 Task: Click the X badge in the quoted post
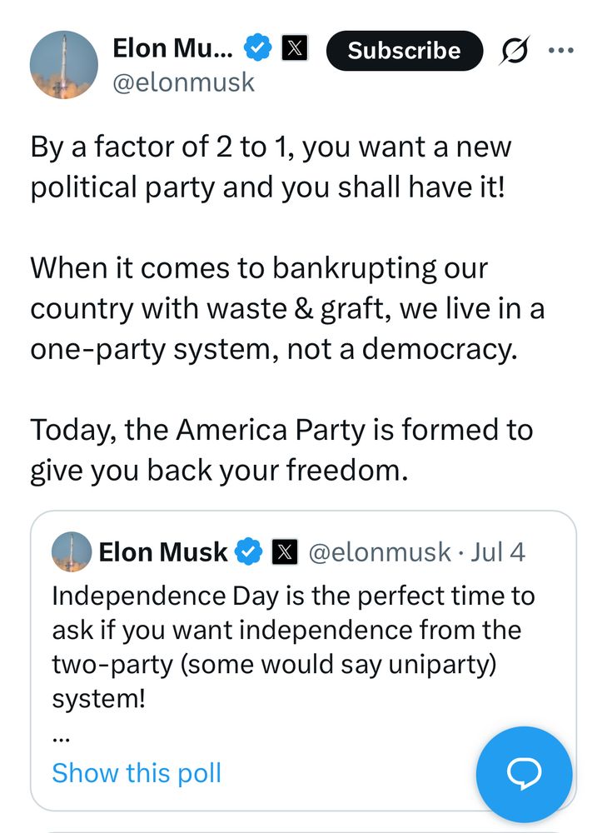pyautogui.click(x=285, y=551)
